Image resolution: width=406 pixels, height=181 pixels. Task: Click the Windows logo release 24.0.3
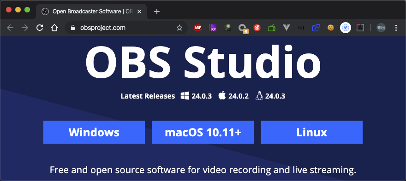(196, 96)
